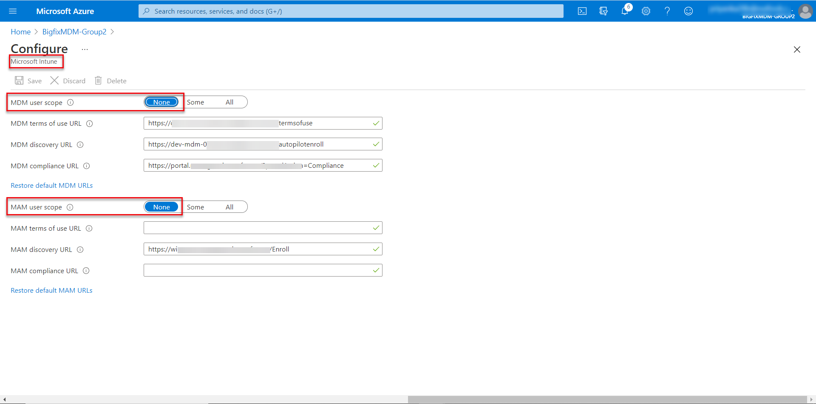Click the Discard toolbar button

pos(68,81)
